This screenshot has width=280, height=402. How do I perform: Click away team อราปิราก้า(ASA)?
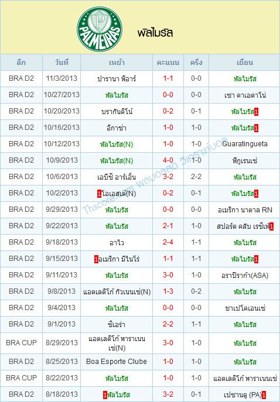point(245,276)
